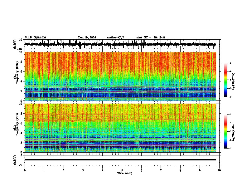Image resolution: width=247 pixels, height=191 pixels.
Task: Click time axis tick label "5"
Action: pos(122,170)
